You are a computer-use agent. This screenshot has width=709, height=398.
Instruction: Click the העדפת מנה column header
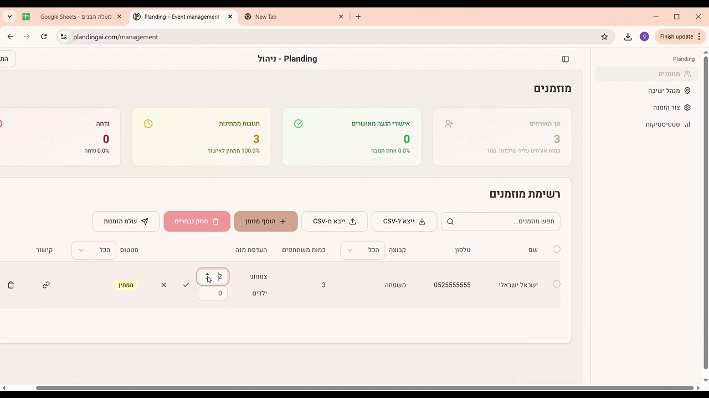(251, 250)
